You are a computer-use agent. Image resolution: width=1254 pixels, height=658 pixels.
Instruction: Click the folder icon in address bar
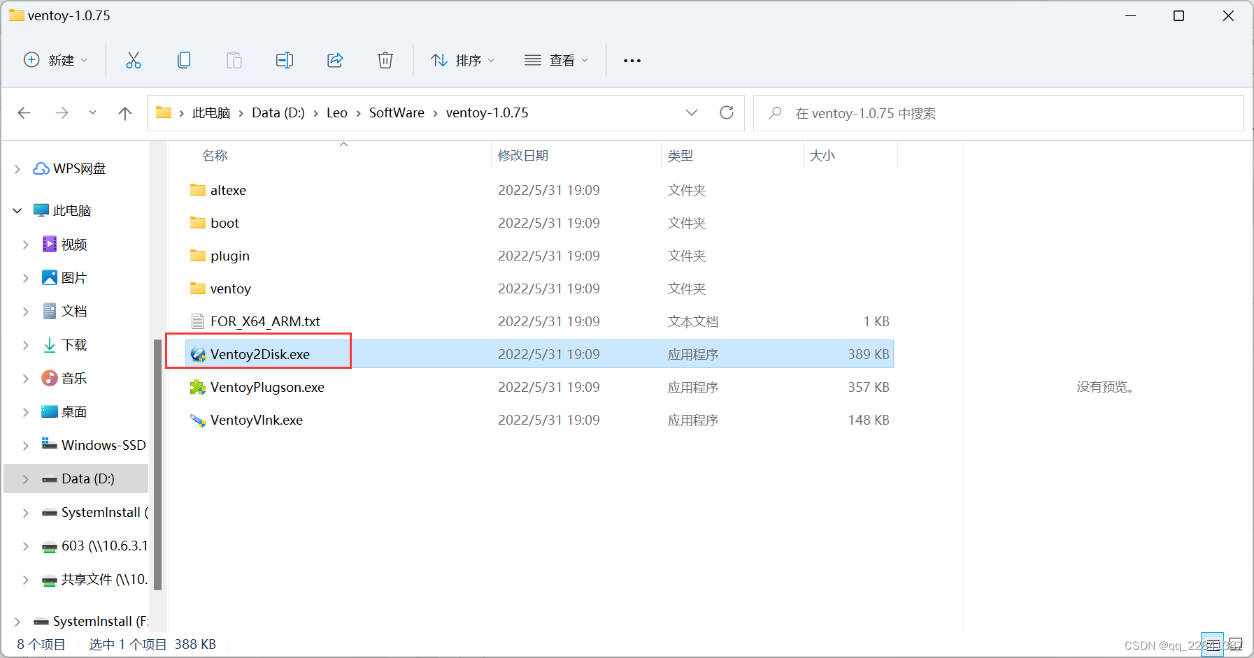coord(164,112)
